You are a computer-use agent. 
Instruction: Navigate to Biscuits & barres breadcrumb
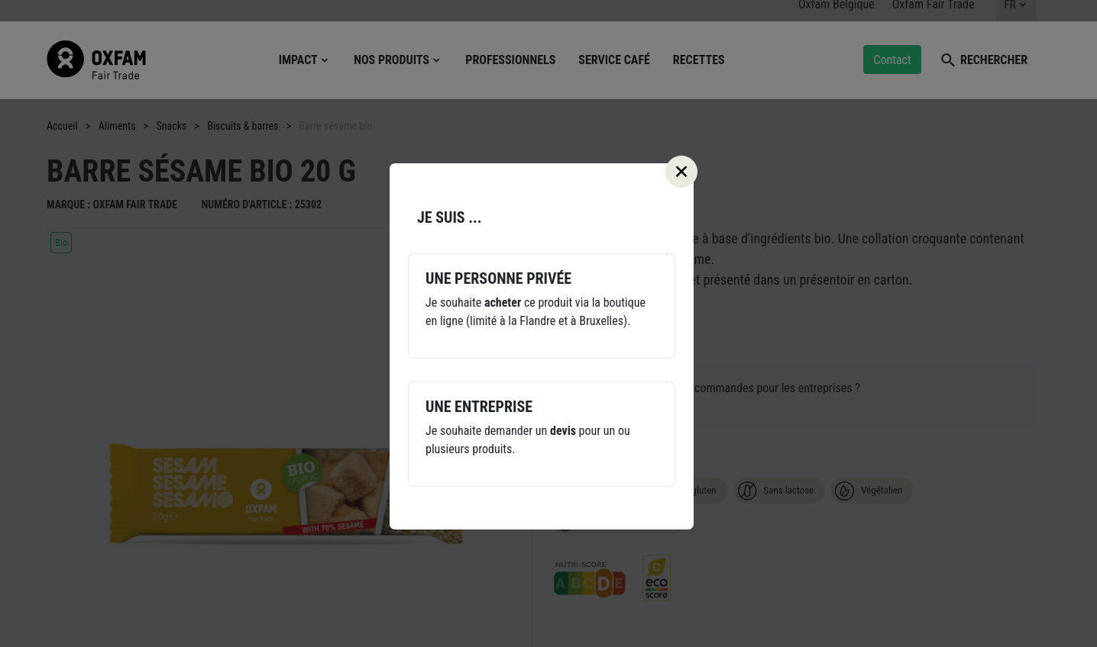242,126
